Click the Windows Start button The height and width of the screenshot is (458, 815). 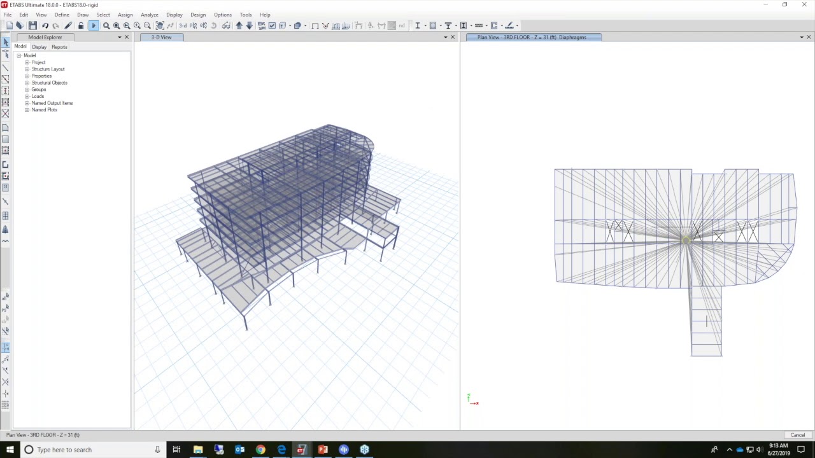tap(10, 450)
